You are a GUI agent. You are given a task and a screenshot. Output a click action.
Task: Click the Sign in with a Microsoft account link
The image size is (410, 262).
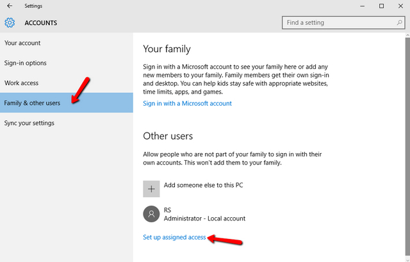point(187,103)
